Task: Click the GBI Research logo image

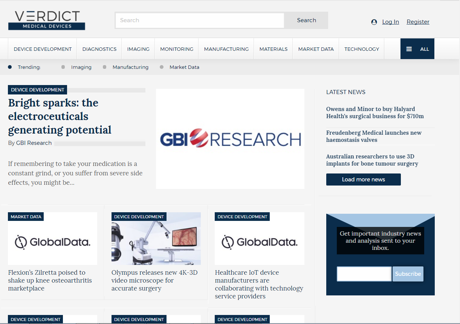Action: [x=230, y=139]
